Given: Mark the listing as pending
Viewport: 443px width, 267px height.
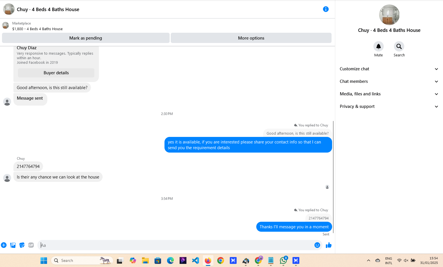Looking at the screenshot, I should tap(86, 38).
